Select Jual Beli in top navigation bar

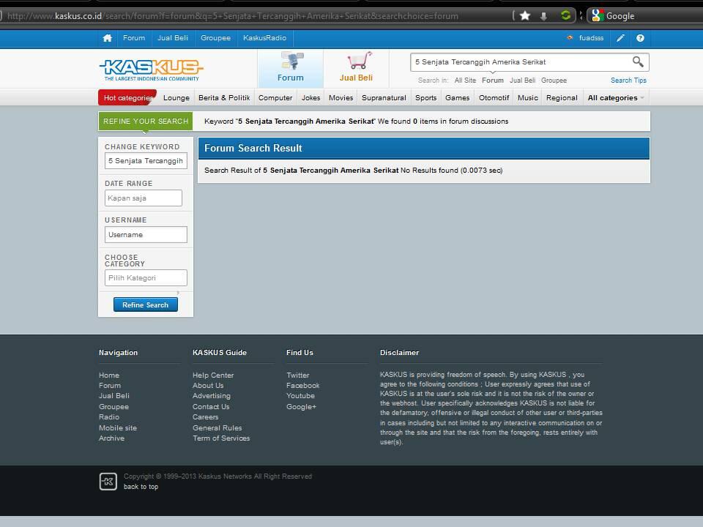pos(173,38)
